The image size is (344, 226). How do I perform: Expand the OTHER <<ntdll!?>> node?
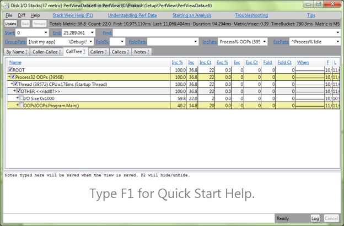pyautogui.click(x=14, y=91)
